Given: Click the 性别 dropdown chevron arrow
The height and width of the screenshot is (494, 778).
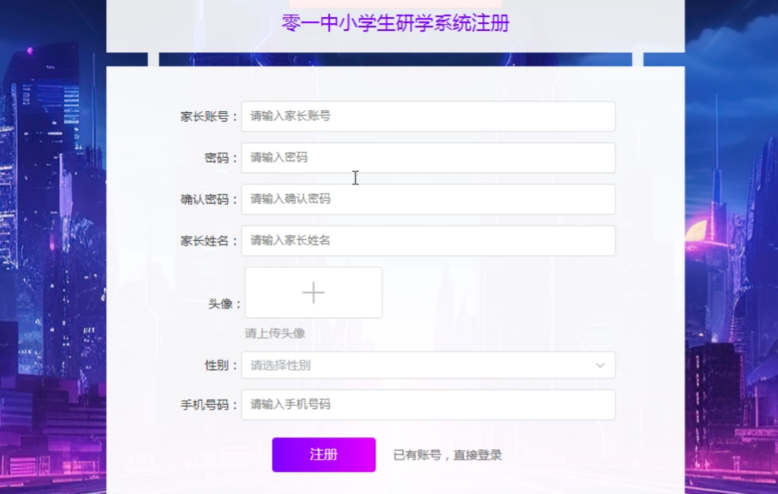Looking at the screenshot, I should [x=600, y=366].
